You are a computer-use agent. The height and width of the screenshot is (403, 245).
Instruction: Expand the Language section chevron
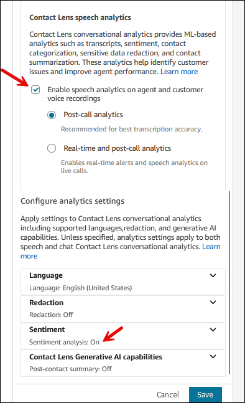(x=213, y=275)
